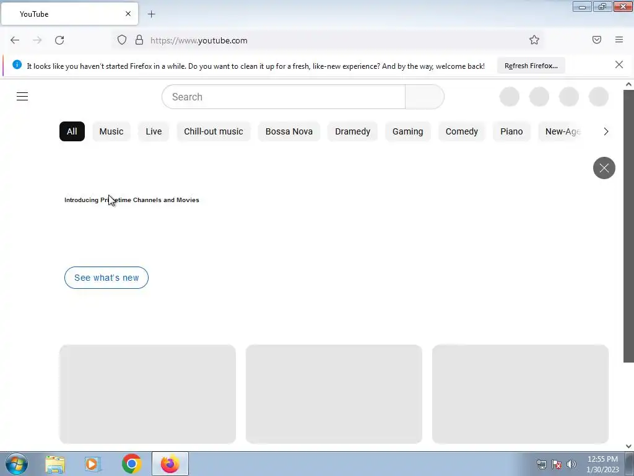Open Action Center flag tray icon
Viewport: 634px width, 476px height.
(x=557, y=464)
